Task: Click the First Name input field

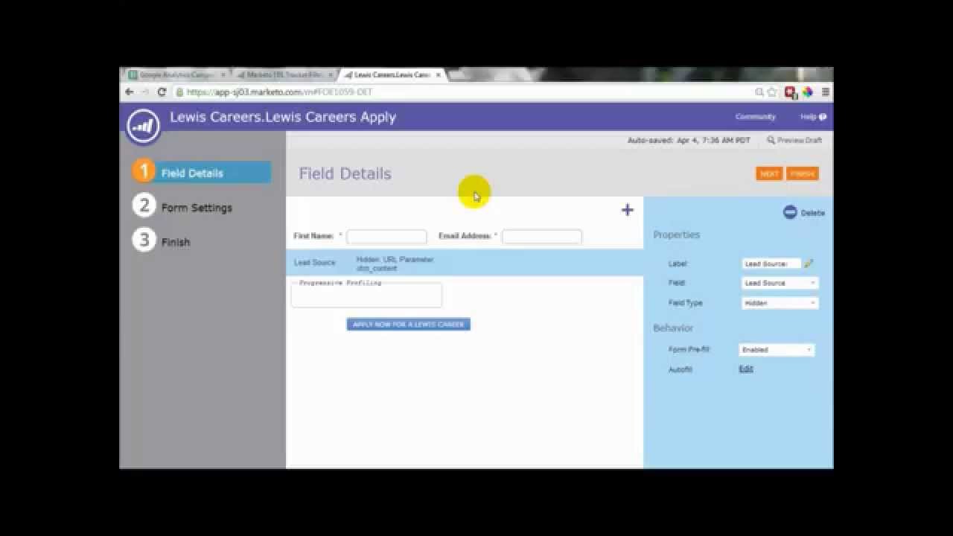Action: coord(386,237)
